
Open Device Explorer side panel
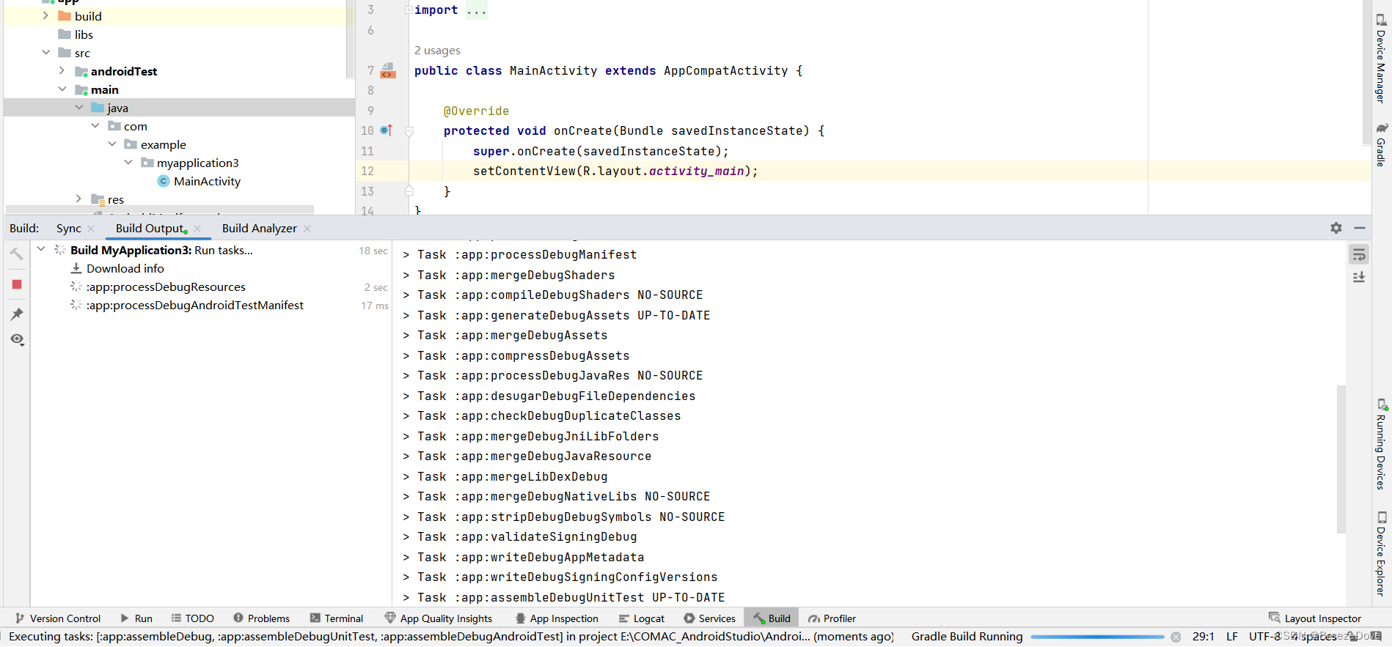(x=1381, y=553)
